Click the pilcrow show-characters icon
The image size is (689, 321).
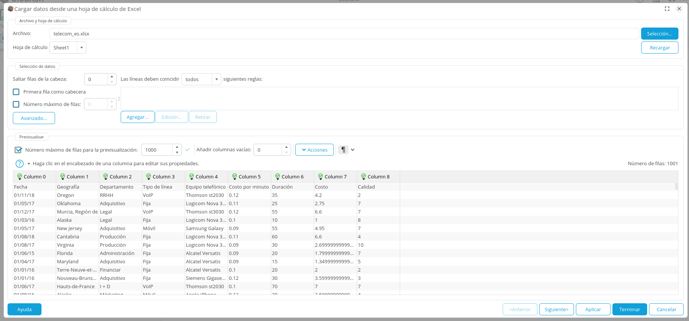pyautogui.click(x=343, y=150)
